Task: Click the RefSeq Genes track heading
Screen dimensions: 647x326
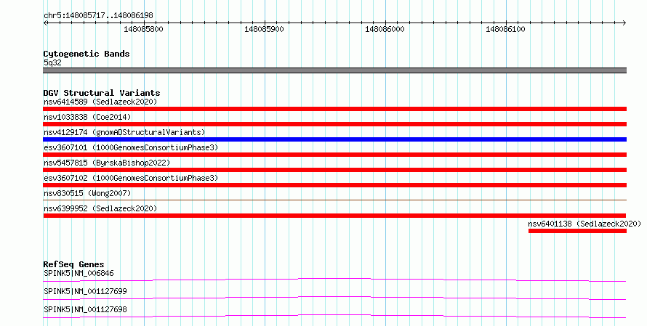Action: coord(73,264)
